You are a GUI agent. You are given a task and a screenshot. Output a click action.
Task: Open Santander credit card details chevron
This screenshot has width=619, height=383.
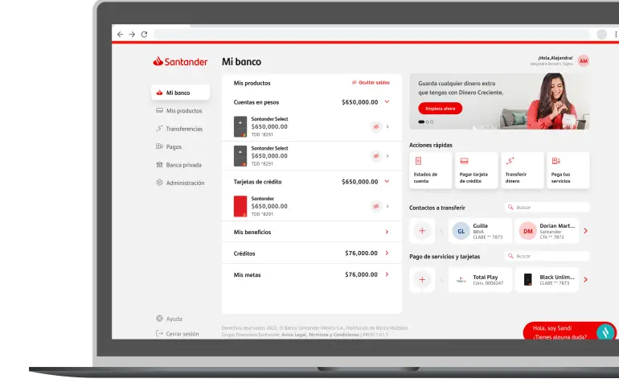[x=387, y=206]
